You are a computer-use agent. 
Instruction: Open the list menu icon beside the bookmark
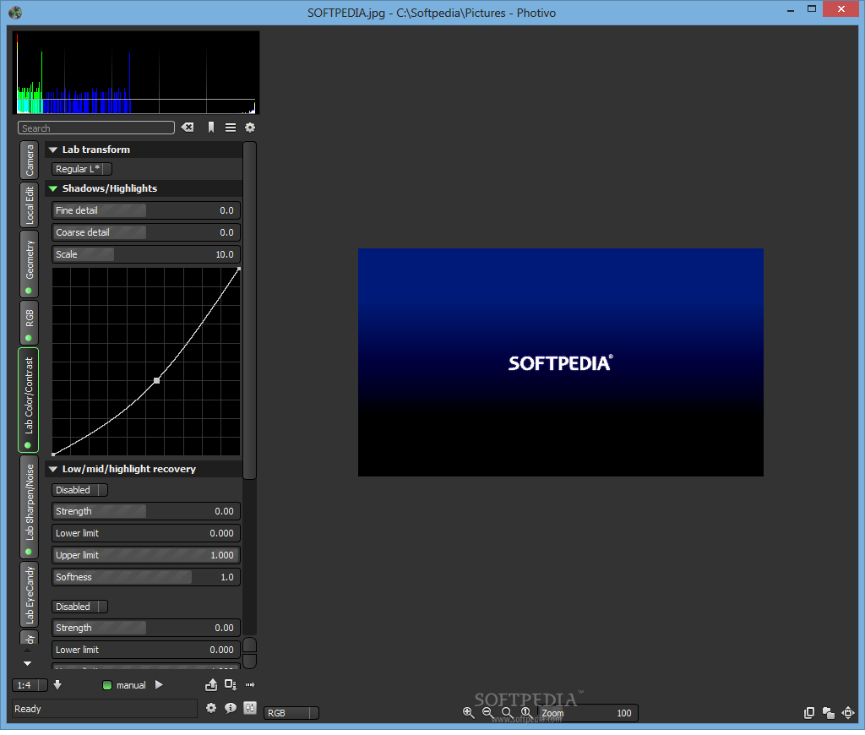coord(231,128)
